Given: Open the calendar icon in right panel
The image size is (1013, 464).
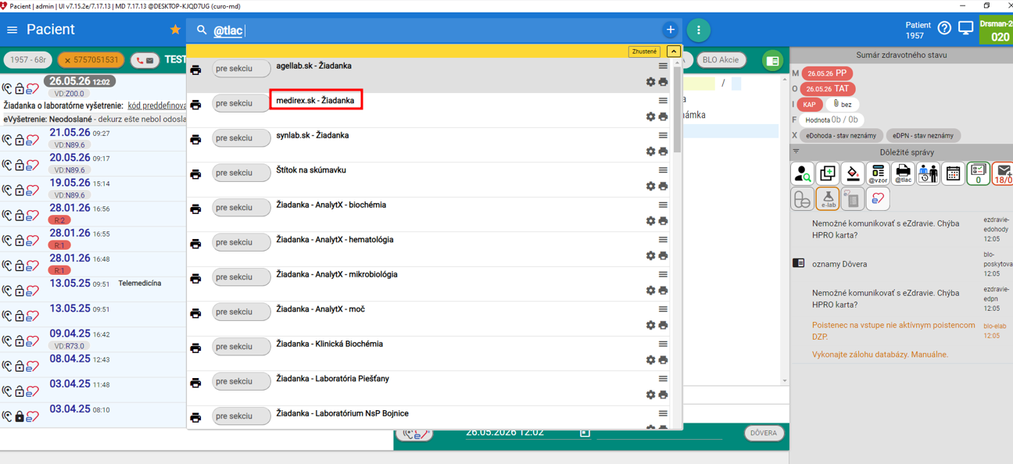Looking at the screenshot, I should [953, 173].
